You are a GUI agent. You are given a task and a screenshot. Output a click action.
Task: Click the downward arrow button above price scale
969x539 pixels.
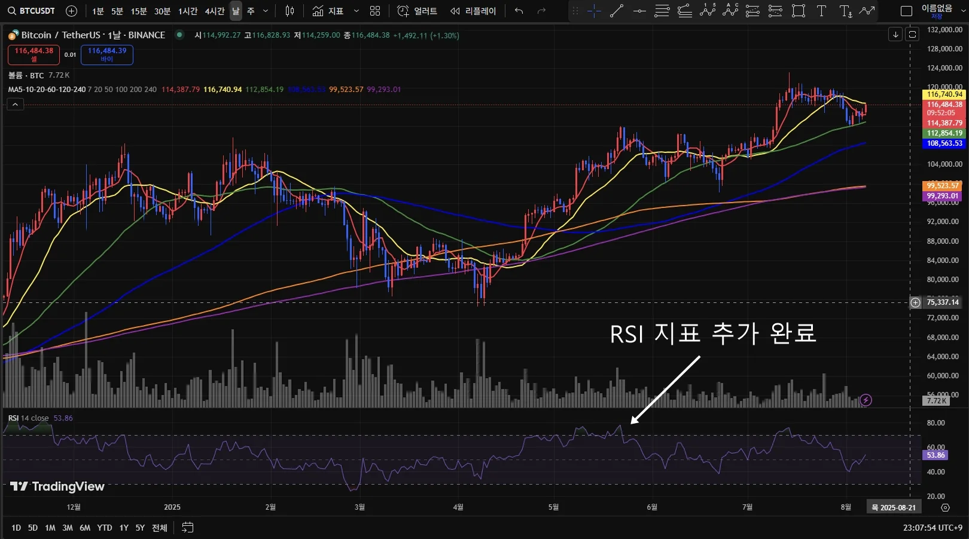[895, 35]
